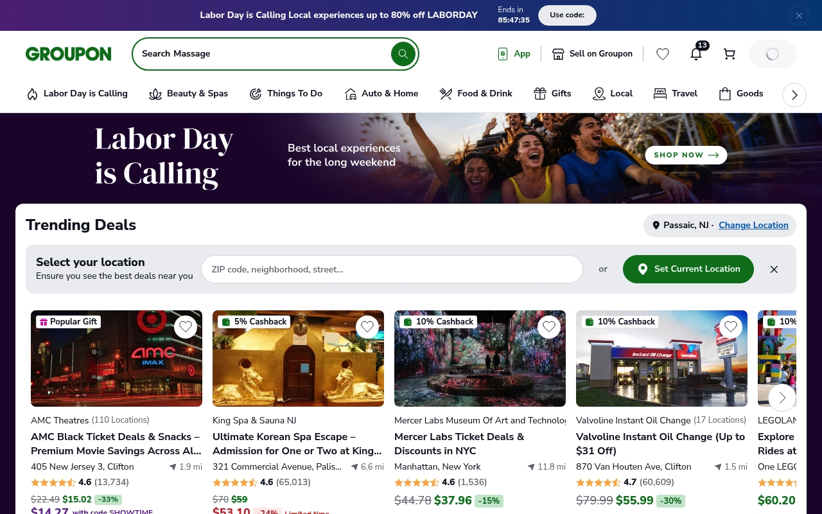This screenshot has height=514, width=822.
Task: Open AMC Black Ticket Deals & Snacks title
Action: pyautogui.click(x=116, y=444)
